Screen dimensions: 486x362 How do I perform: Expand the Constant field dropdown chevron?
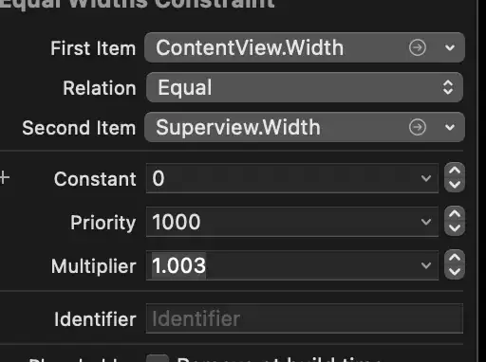(x=426, y=178)
